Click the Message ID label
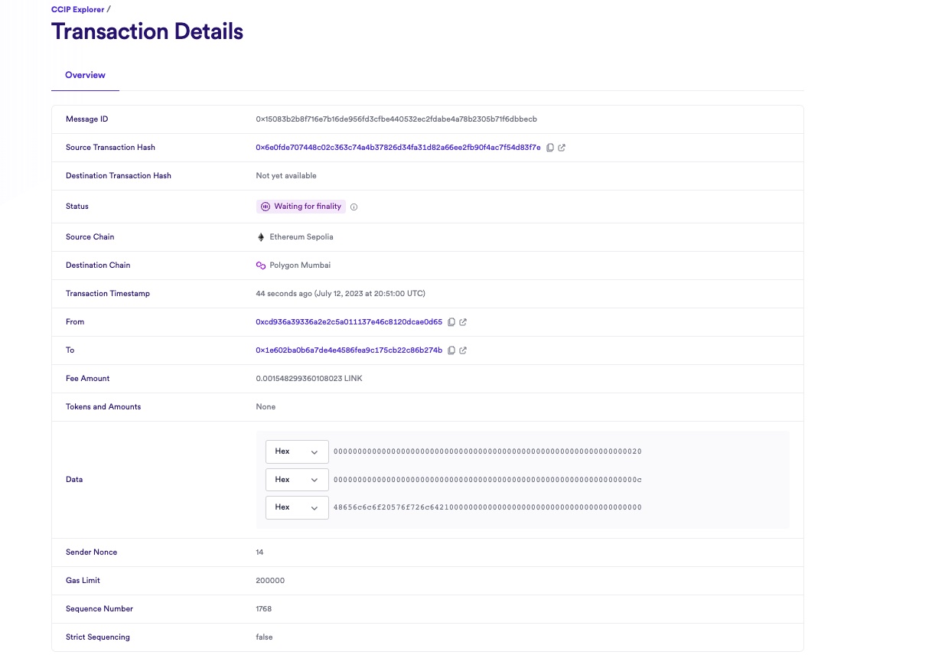Image resolution: width=932 pixels, height=668 pixels. (87, 119)
